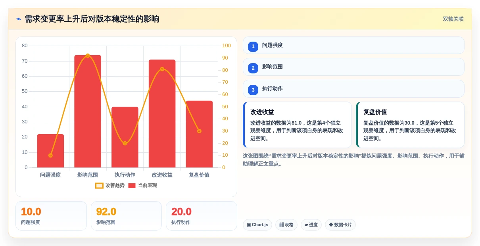Select numbered badge 1 for 问题强度

click(x=253, y=46)
